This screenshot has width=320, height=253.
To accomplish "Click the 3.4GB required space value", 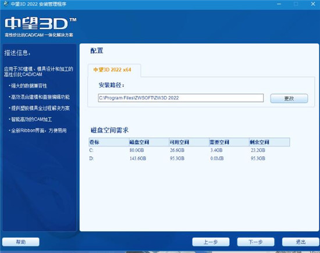I will [216, 151].
